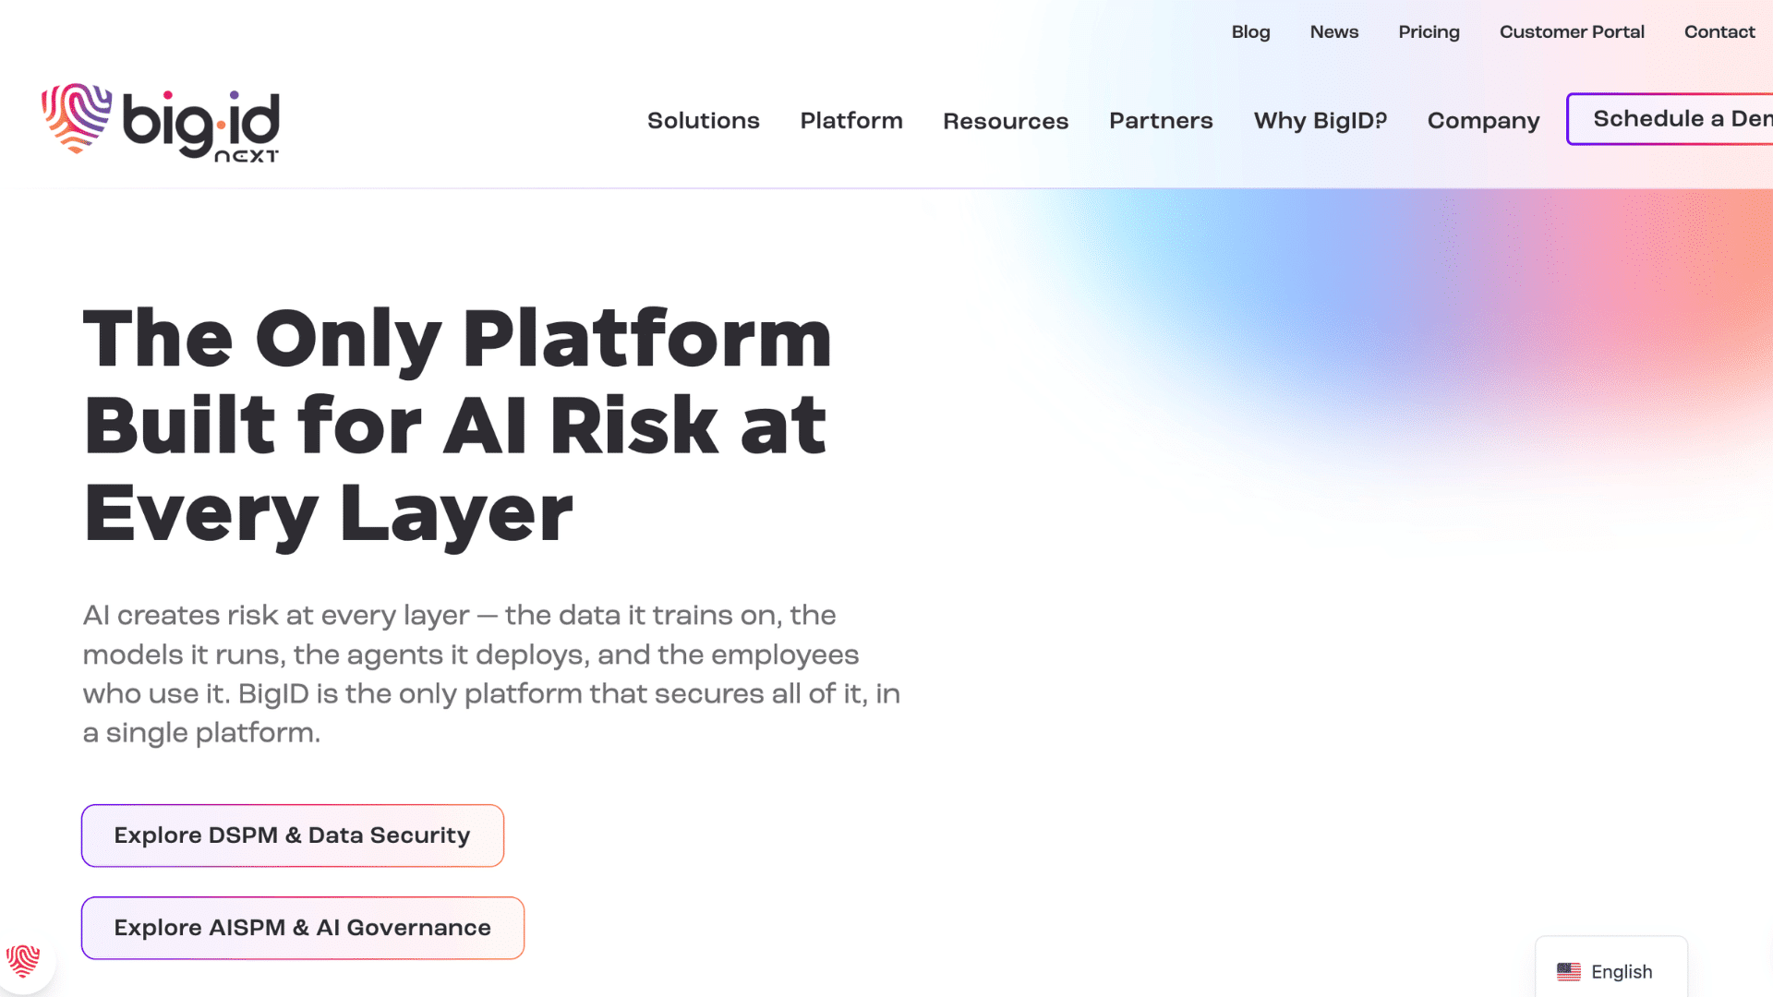Click the BigID Next logo
This screenshot has width=1773, height=997.
point(161,123)
